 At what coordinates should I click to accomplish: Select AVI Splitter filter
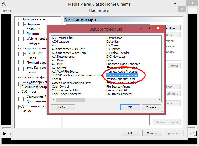[x=59, y=68]
